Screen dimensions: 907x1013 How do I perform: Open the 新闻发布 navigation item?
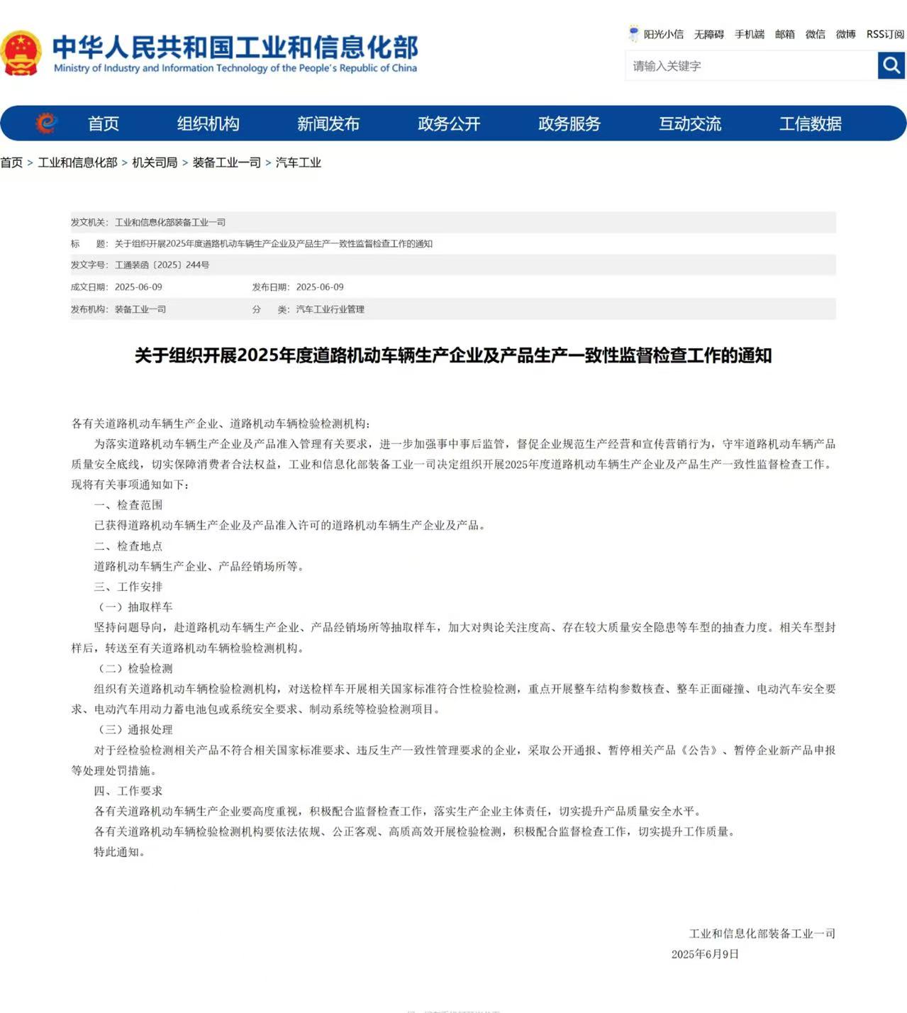[328, 123]
